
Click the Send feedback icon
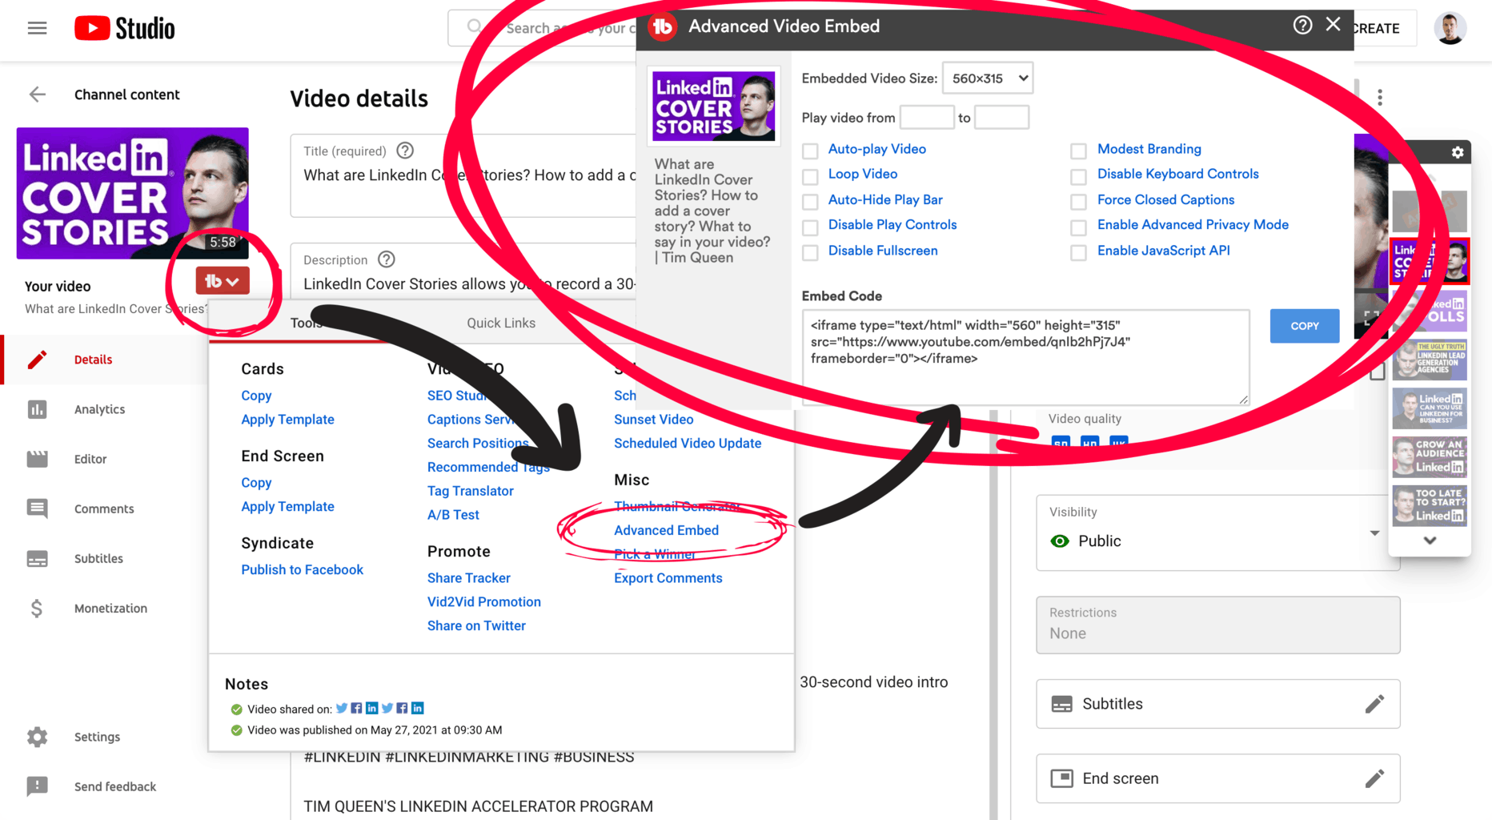(x=37, y=786)
